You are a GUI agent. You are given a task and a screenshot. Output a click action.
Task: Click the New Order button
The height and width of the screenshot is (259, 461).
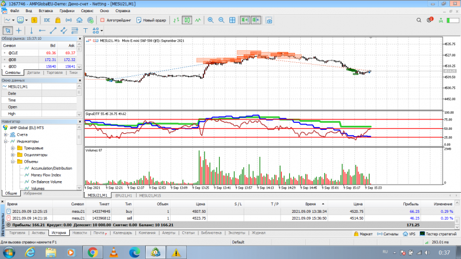click(152, 20)
